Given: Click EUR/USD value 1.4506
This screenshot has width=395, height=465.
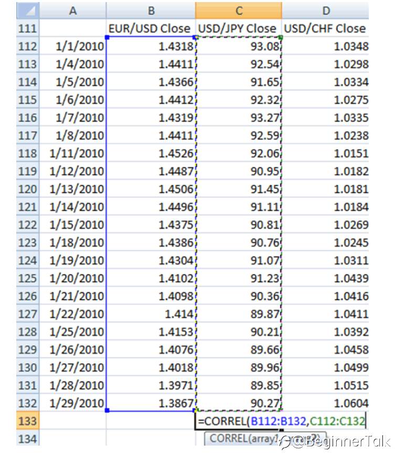Looking at the screenshot, I should 151,189.
